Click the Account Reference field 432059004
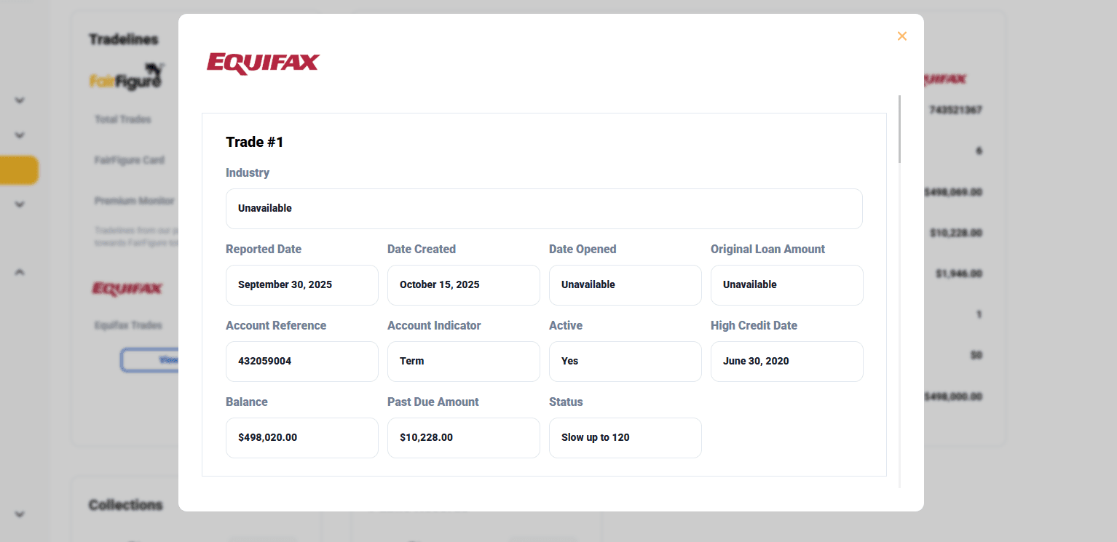The width and height of the screenshot is (1117, 542). point(301,361)
